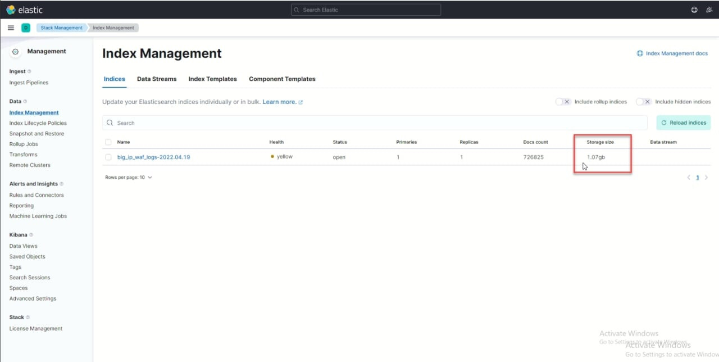Switch to the Data Streams tab
This screenshot has height=362, width=719.
click(157, 79)
